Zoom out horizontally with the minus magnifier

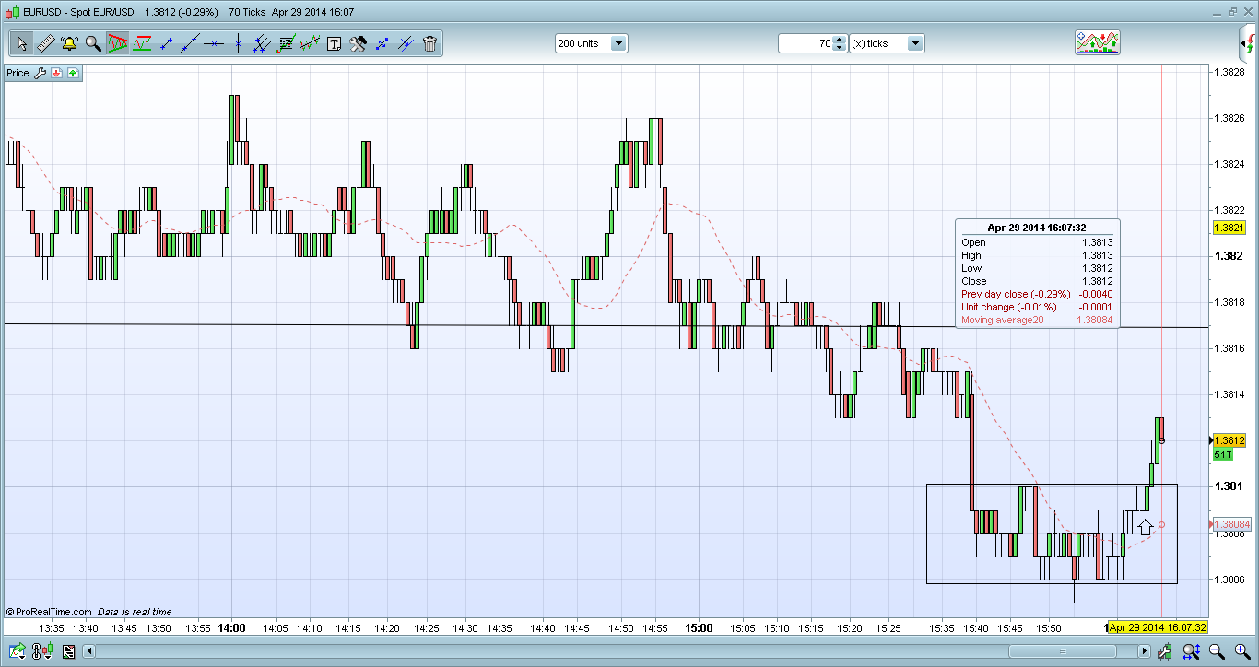(x=1218, y=652)
